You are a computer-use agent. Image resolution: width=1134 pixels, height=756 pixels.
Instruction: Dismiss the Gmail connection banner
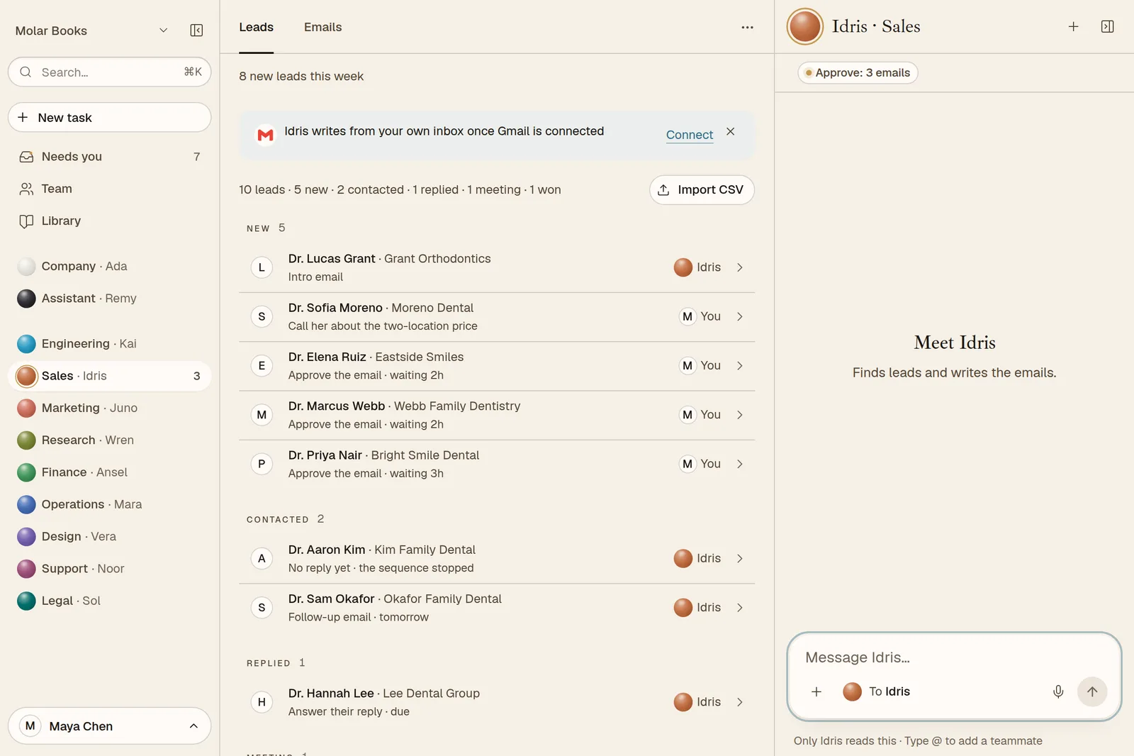730,131
